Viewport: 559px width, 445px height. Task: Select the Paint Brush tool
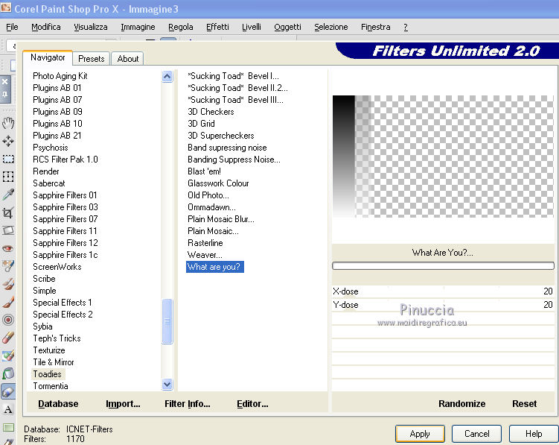[8, 302]
